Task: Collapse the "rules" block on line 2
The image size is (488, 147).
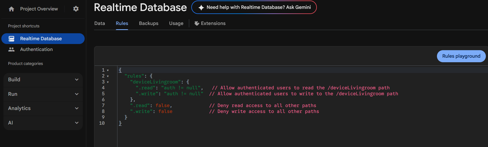Action: pyautogui.click(x=108, y=76)
